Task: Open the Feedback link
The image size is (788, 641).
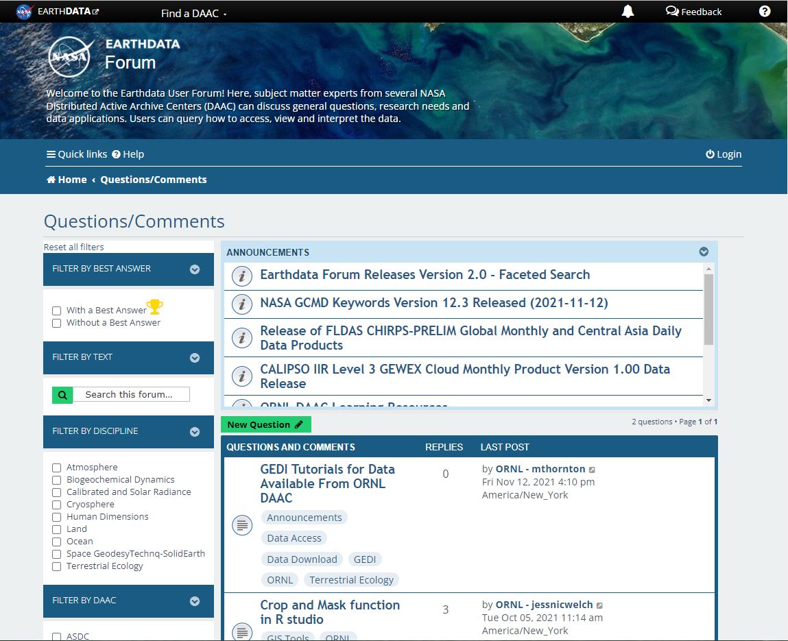Action: click(693, 12)
